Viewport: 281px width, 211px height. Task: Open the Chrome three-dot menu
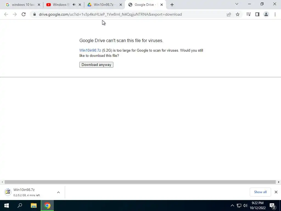(x=275, y=14)
